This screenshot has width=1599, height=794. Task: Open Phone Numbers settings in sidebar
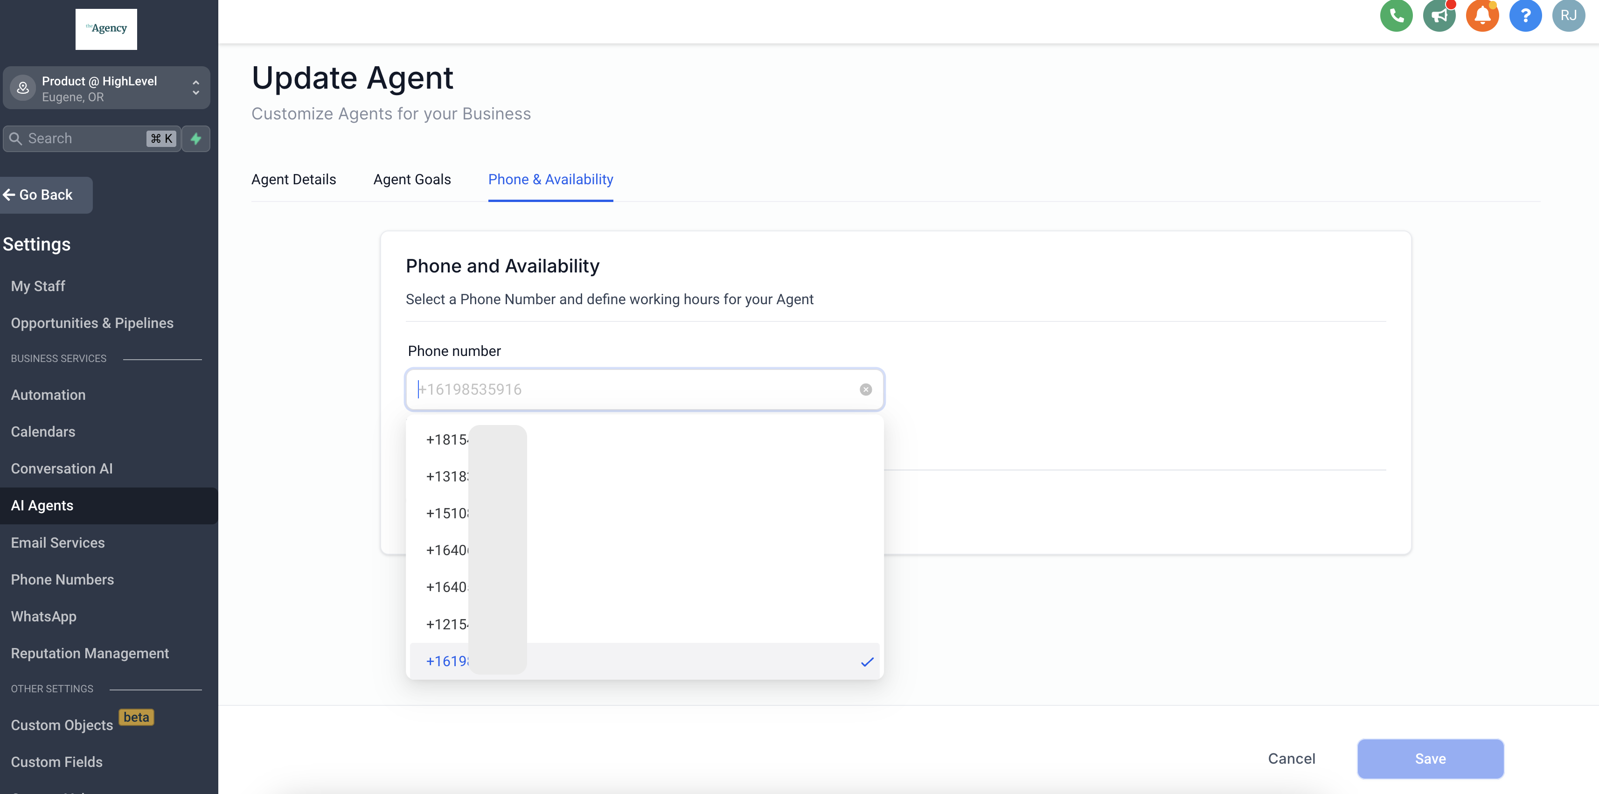click(62, 579)
